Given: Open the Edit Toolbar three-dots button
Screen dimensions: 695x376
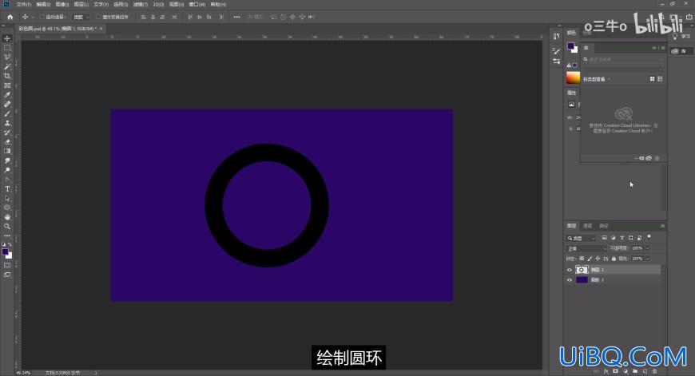Looking at the screenshot, I should [7, 235].
